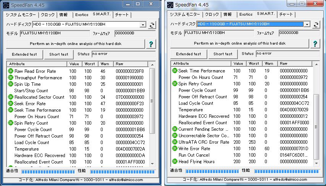Click 性能 progress bar in right window
326x186 pixels.
[287, 171]
